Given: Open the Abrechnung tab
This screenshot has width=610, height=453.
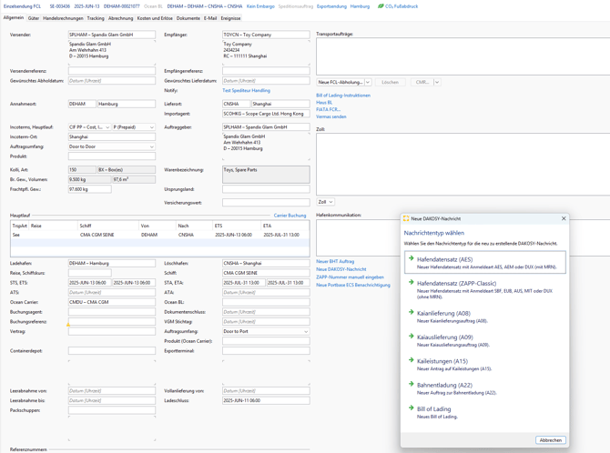Looking at the screenshot, I should click(x=120, y=18).
